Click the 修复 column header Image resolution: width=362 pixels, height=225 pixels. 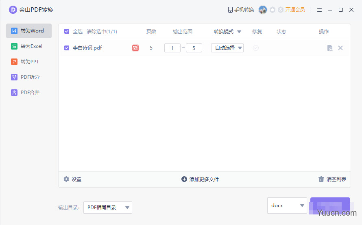(x=257, y=32)
